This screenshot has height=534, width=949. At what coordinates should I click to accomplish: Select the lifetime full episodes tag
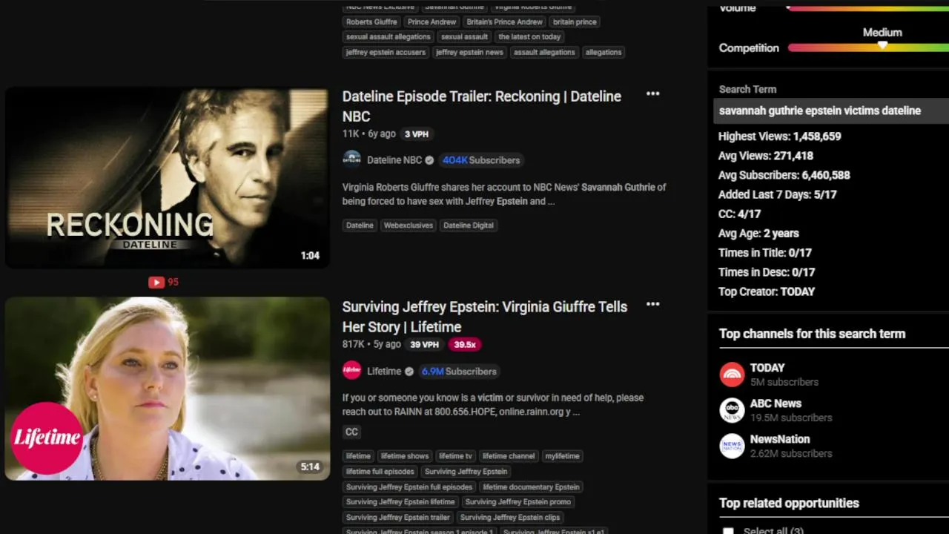pos(380,472)
